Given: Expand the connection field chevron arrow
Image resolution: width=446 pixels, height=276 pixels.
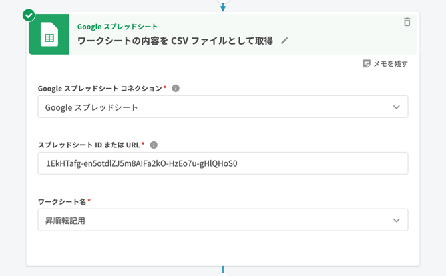Looking at the screenshot, I should pyautogui.click(x=396, y=107).
